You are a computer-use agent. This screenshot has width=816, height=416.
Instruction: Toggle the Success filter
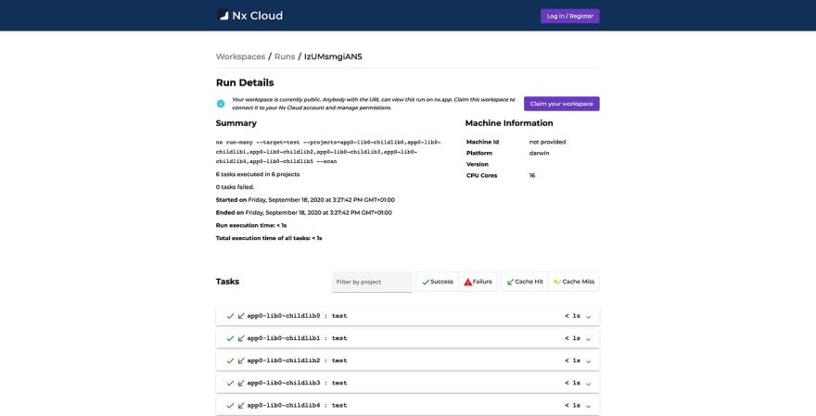point(437,282)
